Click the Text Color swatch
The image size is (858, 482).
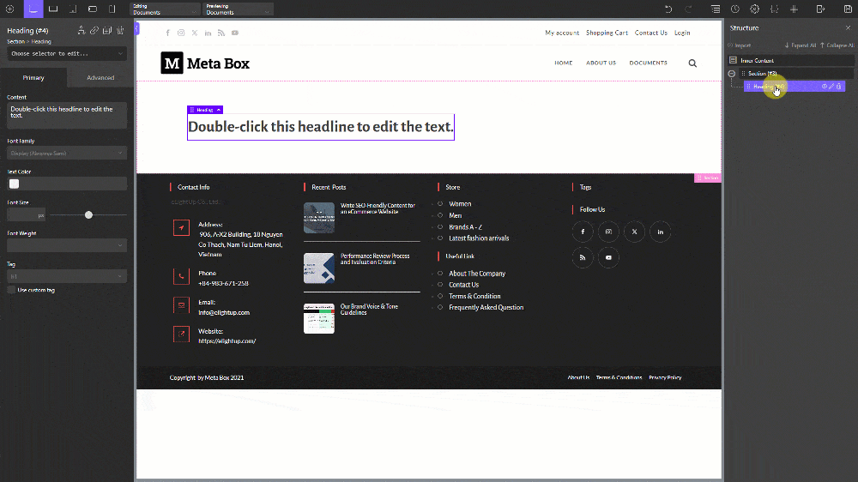[15, 184]
